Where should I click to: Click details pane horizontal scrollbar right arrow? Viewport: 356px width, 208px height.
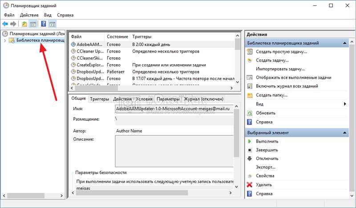coord(230,193)
